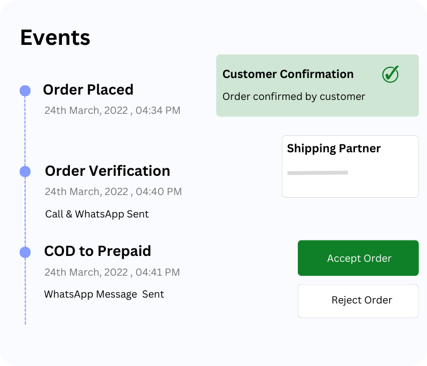Click the Order Placed timeline dot
The width and height of the screenshot is (427, 366).
pos(25,91)
